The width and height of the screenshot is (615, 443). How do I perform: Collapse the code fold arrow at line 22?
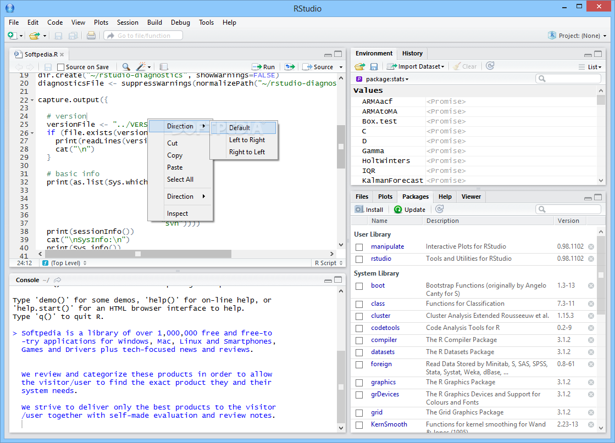tap(32, 100)
